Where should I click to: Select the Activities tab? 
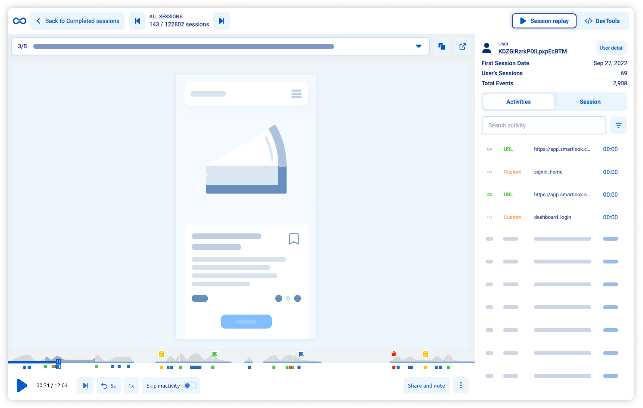pyautogui.click(x=518, y=102)
